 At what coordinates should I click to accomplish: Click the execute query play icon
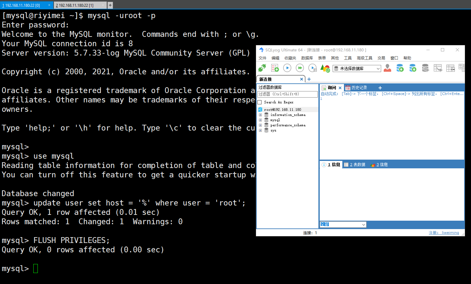[287, 68]
